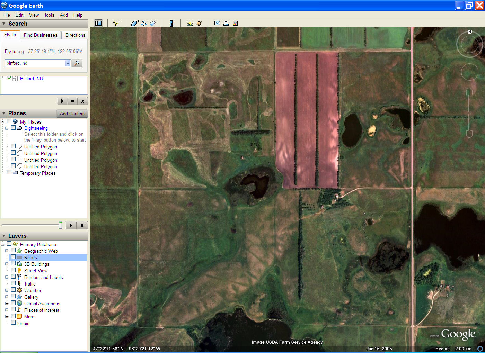Click the Geographic Web star icon

pyautogui.click(x=19, y=251)
